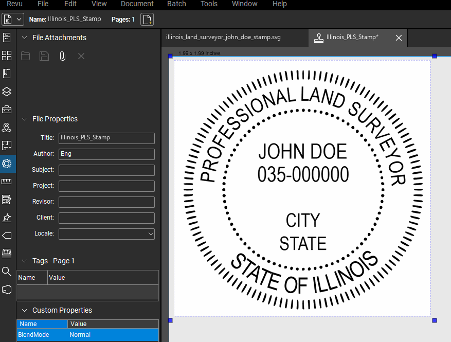Click the delete attachment X icon

(81, 56)
